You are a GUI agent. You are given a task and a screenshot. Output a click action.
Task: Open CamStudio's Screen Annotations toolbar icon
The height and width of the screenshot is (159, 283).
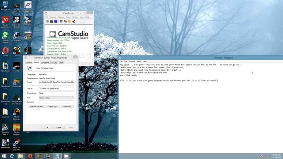pos(65,21)
